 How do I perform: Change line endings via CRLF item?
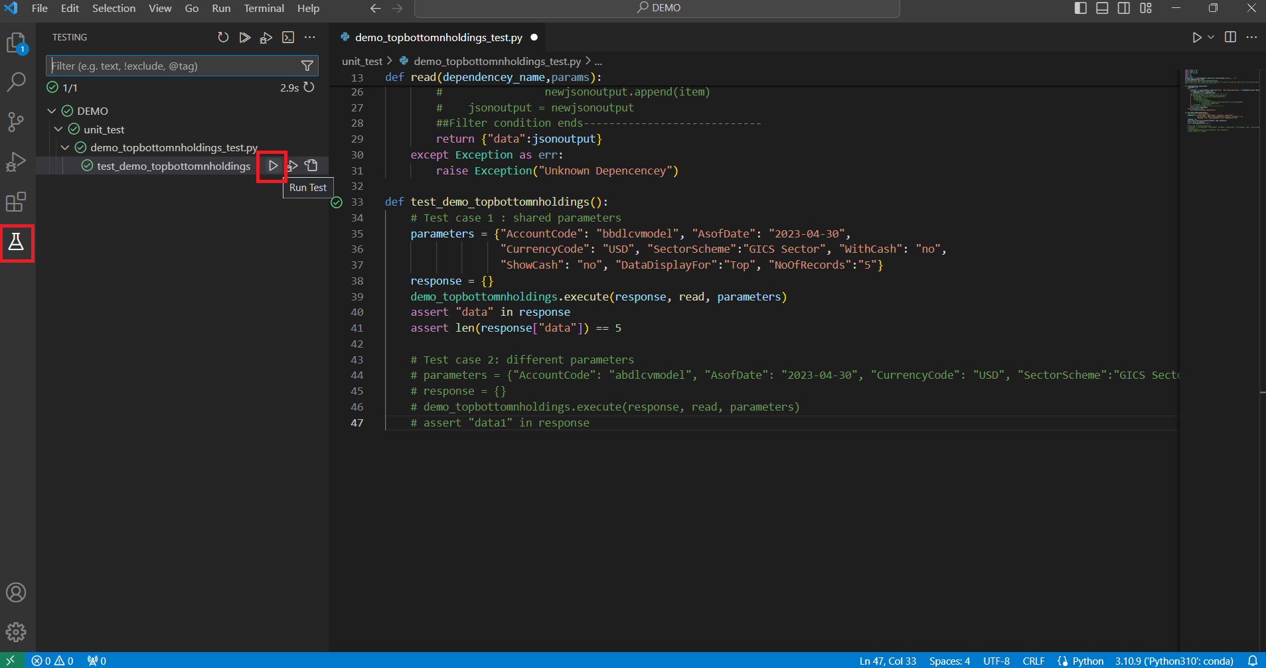[x=1033, y=661]
